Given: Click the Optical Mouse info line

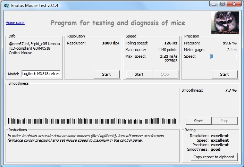Looking at the screenshot, I should 20,53.
